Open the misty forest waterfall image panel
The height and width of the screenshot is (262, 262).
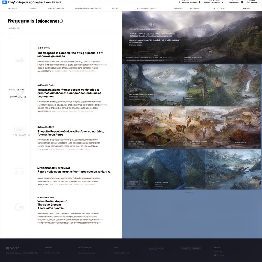point(192,85)
